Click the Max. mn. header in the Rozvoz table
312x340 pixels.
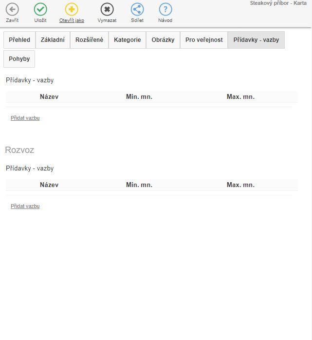[240, 185]
